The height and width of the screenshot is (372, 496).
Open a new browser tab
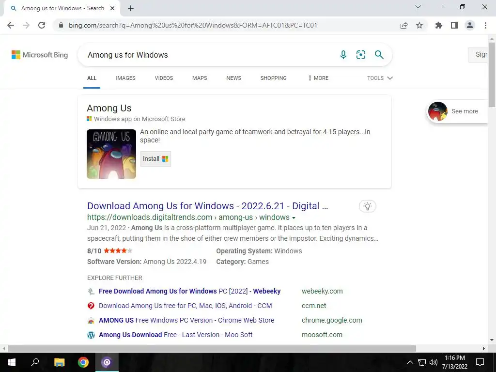coord(131,9)
